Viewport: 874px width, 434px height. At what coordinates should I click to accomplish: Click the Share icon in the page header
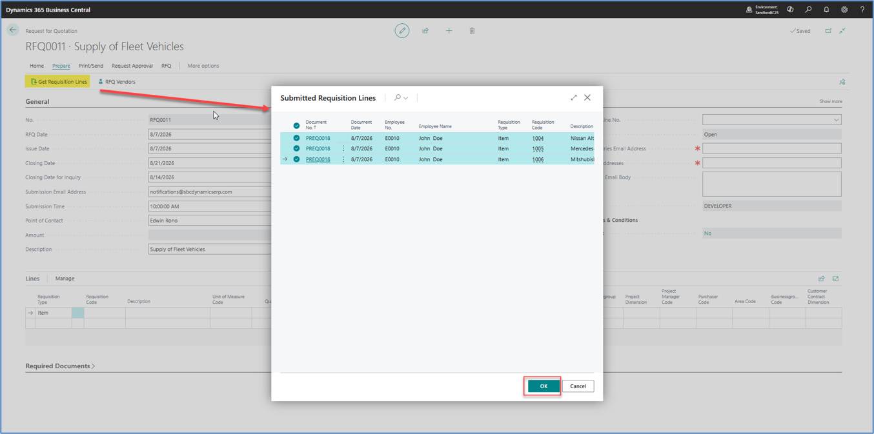pyautogui.click(x=425, y=30)
